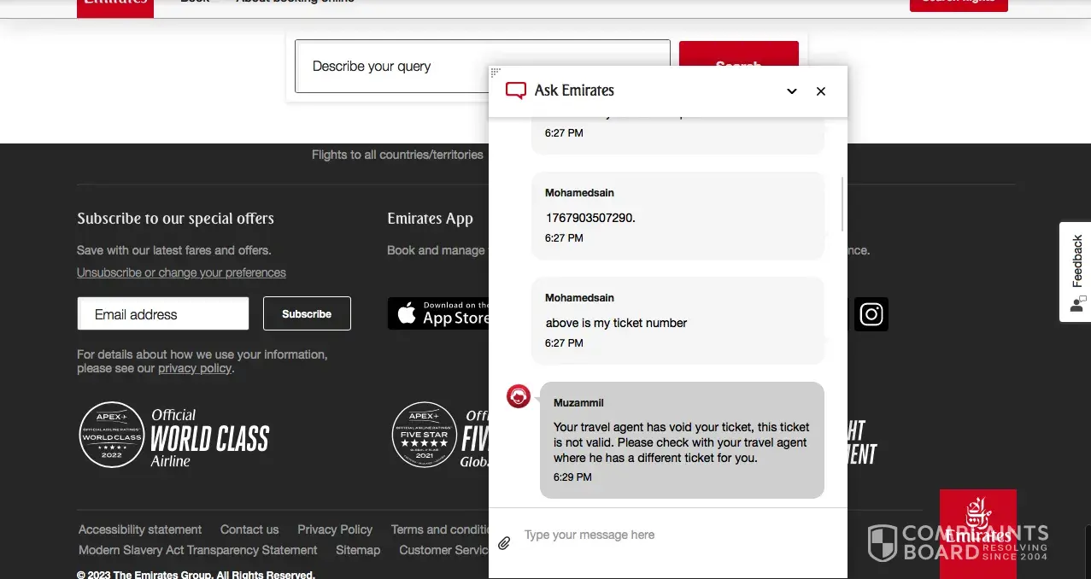Click the paperclip attachment icon in chat

(x=504, y=543)
